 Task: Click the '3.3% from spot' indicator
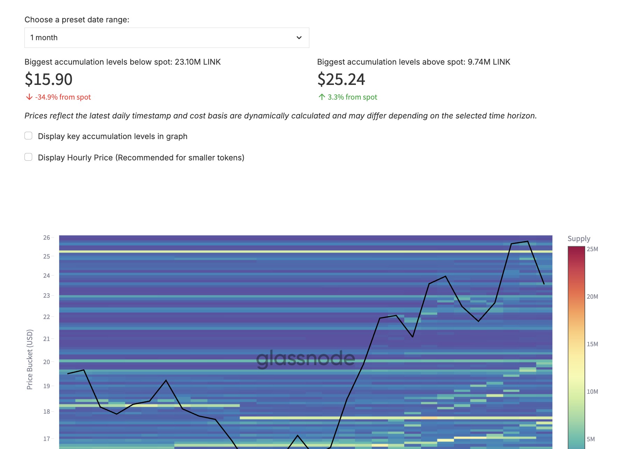(348, 97)
